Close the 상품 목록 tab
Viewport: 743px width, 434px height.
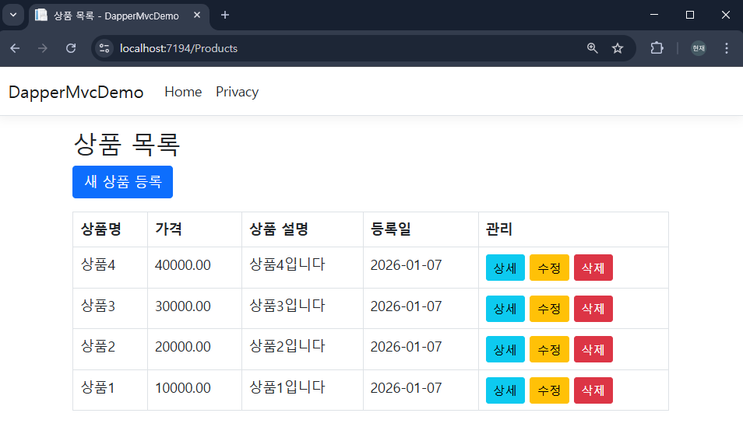197,15
